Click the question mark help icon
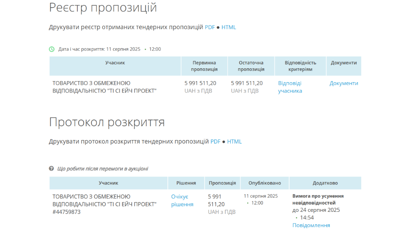This screenshot has height=234, width=417. pyautogui.click(x=51, y=169)
